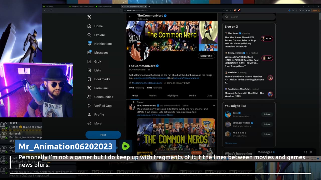Open the rumble.com/c/TheCommonNerd bio link
Viewport: 321px width, 180px height.
(150, 78)
